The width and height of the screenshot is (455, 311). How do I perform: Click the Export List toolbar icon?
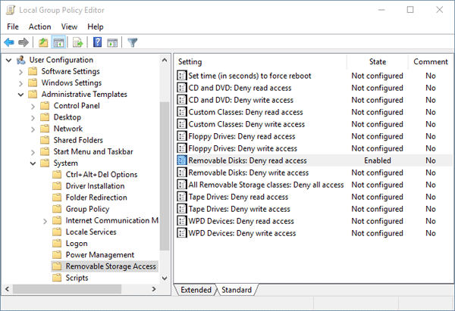click(77, 42)
